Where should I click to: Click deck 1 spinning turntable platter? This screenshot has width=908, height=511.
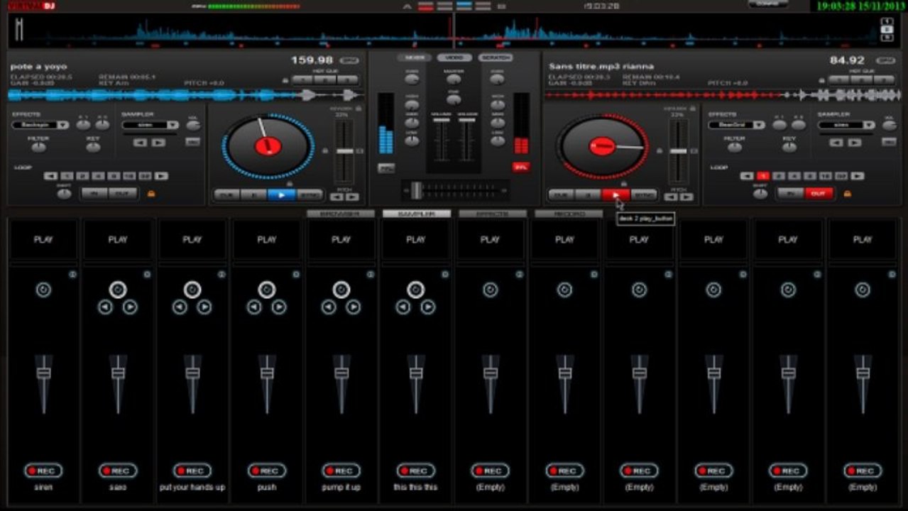[x=268, y=146]
